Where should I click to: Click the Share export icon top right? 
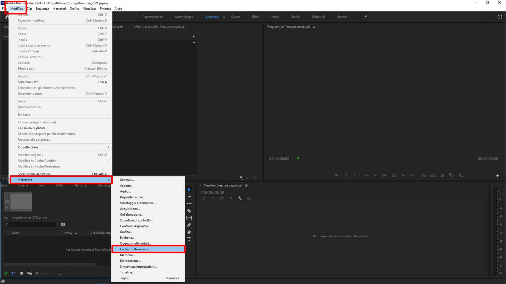point(500,16)
